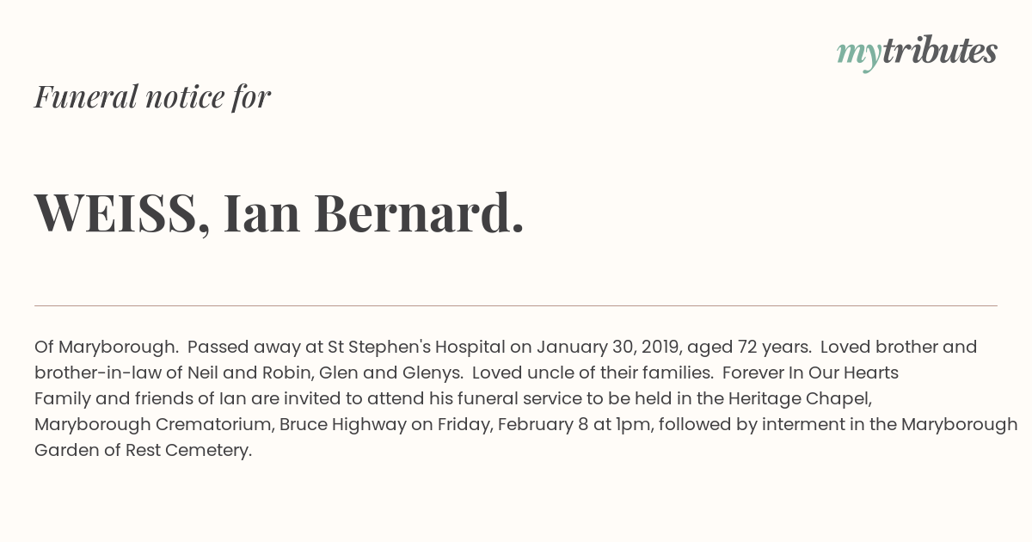The height and width of the screenshot is (542, 1032).
Task: Click the 'Funeral notice for' heading
Action: click(x=152, y=96)
